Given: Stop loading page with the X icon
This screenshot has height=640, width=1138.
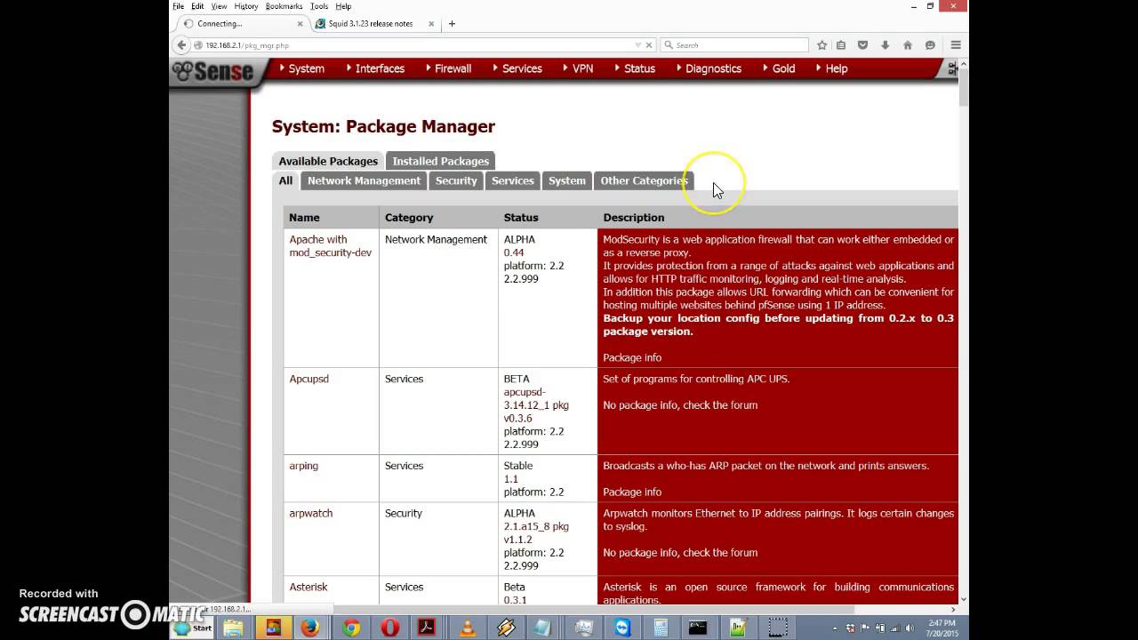Looking at the screenshot, I should point(649,44).
